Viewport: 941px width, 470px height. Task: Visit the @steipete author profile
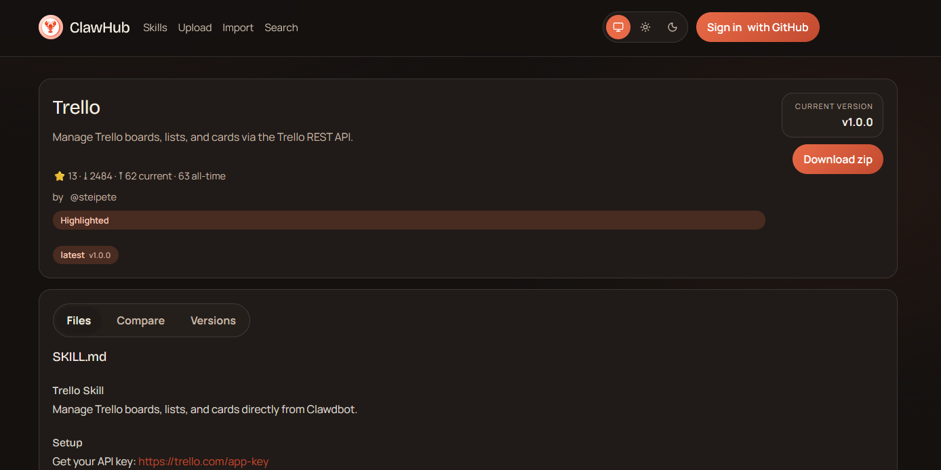tap(93, 197)
